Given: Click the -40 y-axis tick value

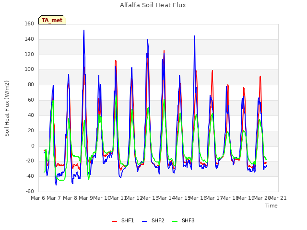Looking at the screenshot, I should point(30,176).
